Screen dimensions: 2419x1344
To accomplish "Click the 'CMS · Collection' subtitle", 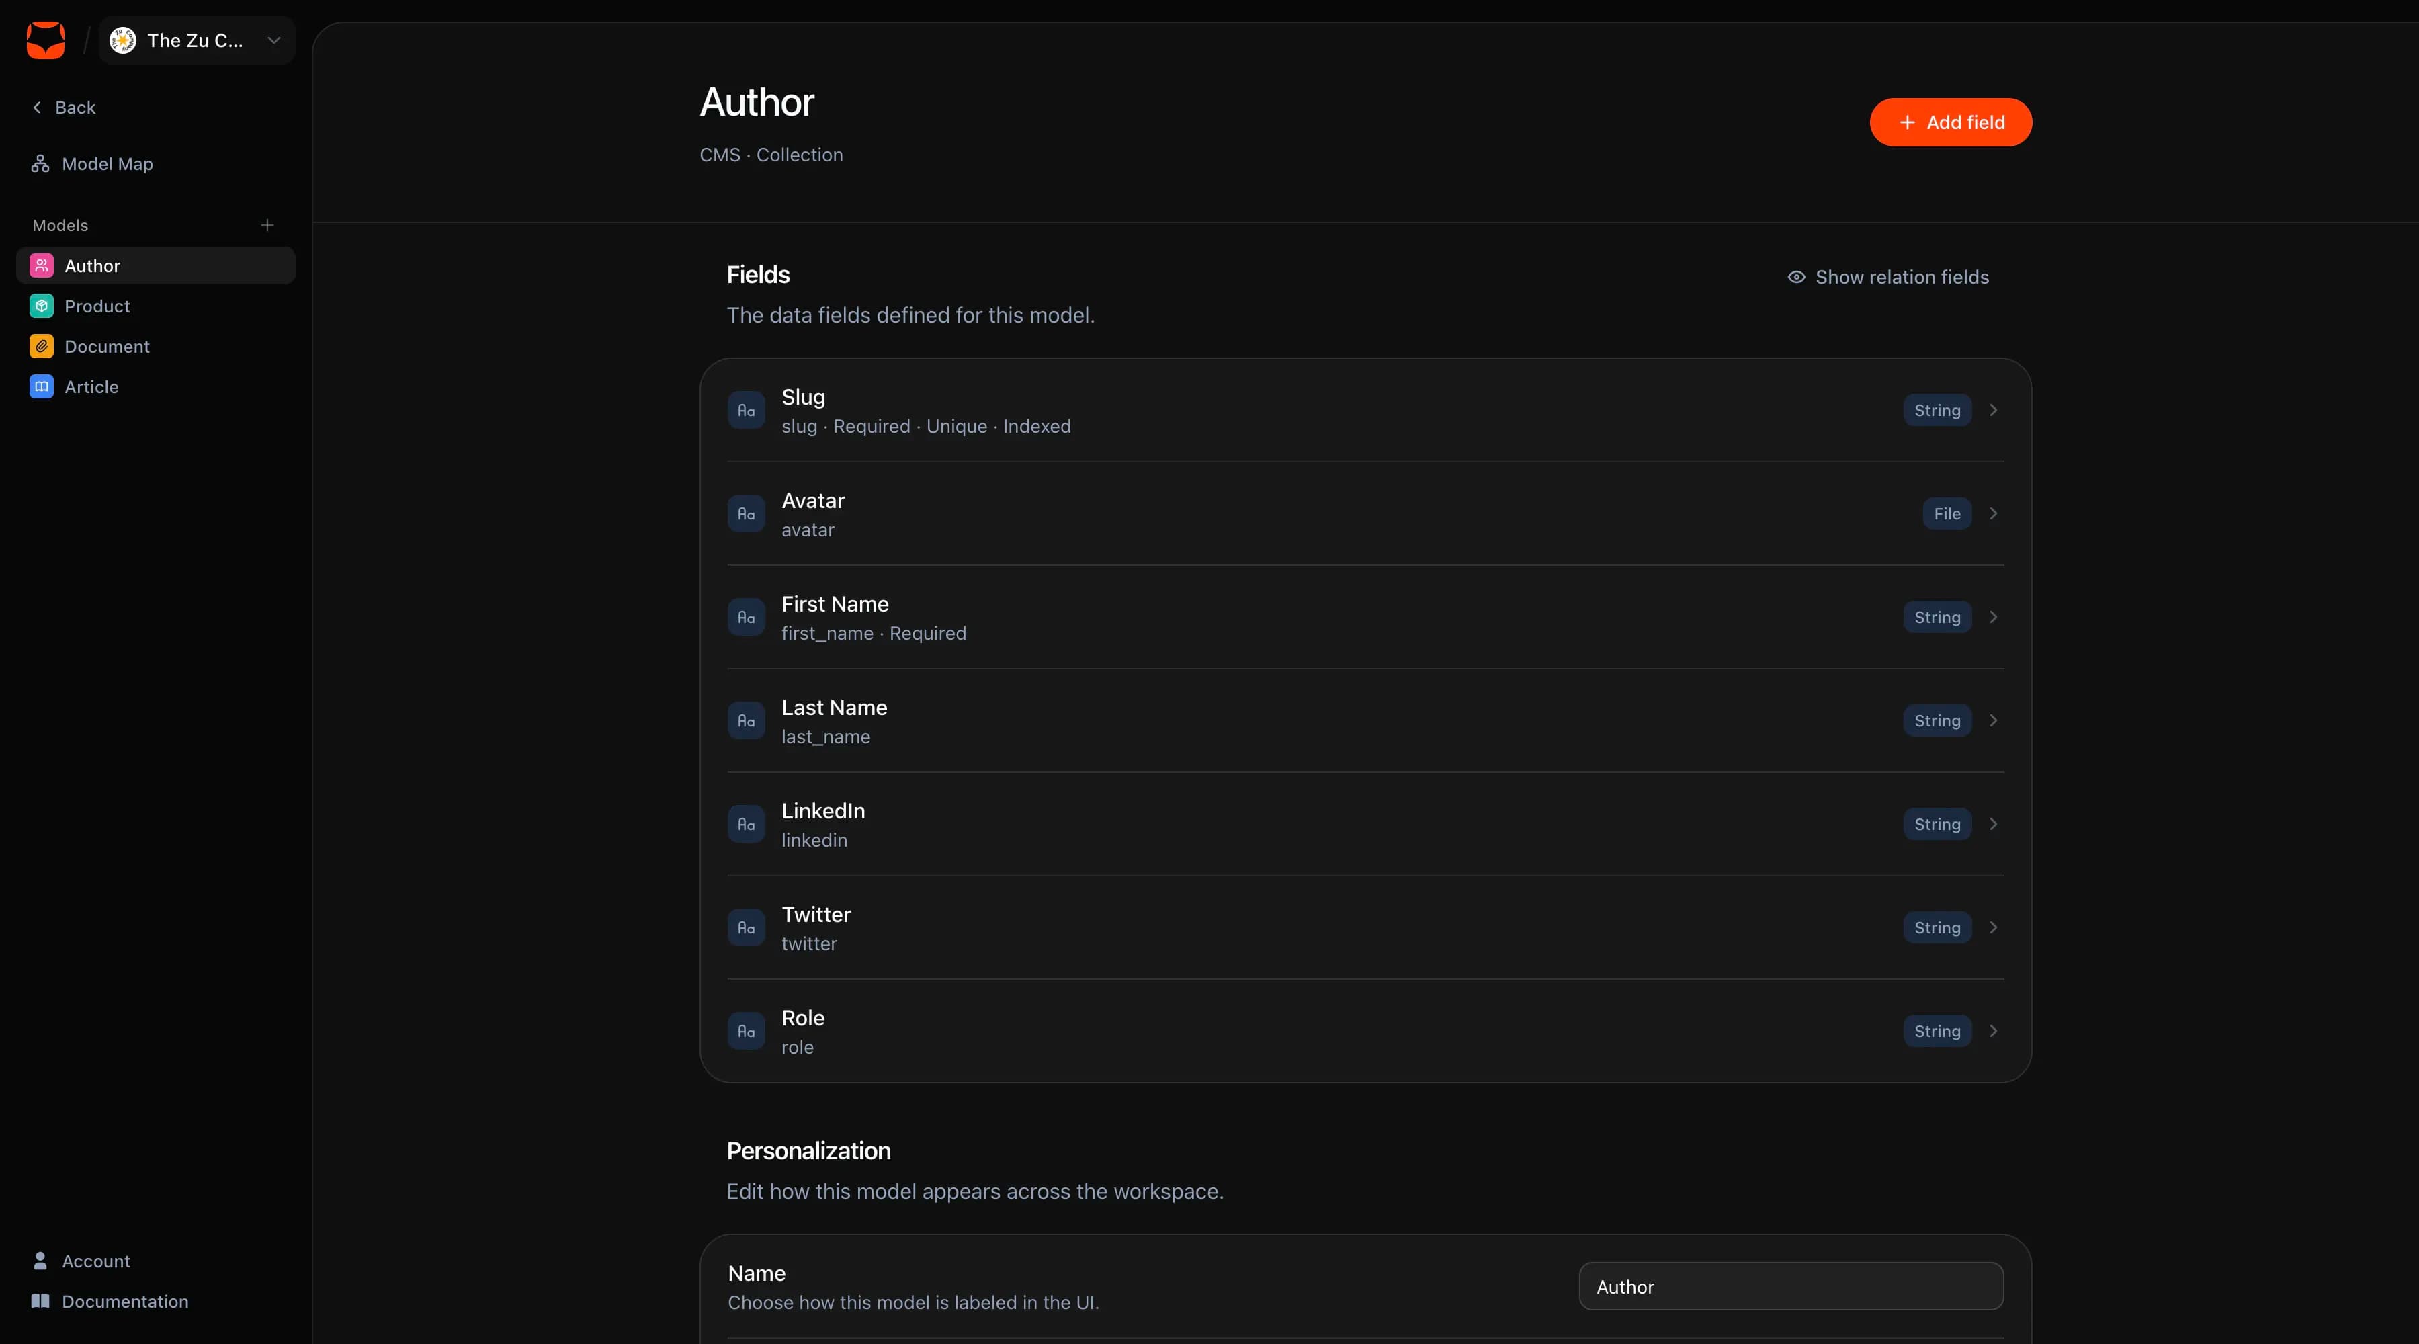I will point(771,155).
